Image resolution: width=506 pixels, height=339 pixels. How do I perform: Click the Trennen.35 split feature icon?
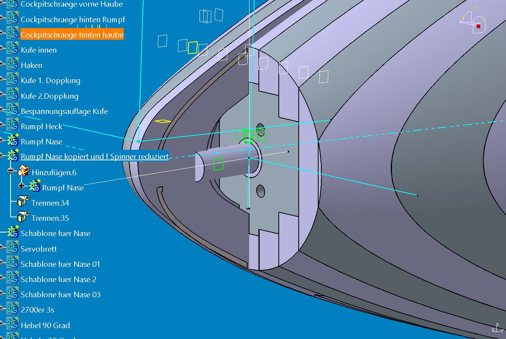tap(23, 217)
